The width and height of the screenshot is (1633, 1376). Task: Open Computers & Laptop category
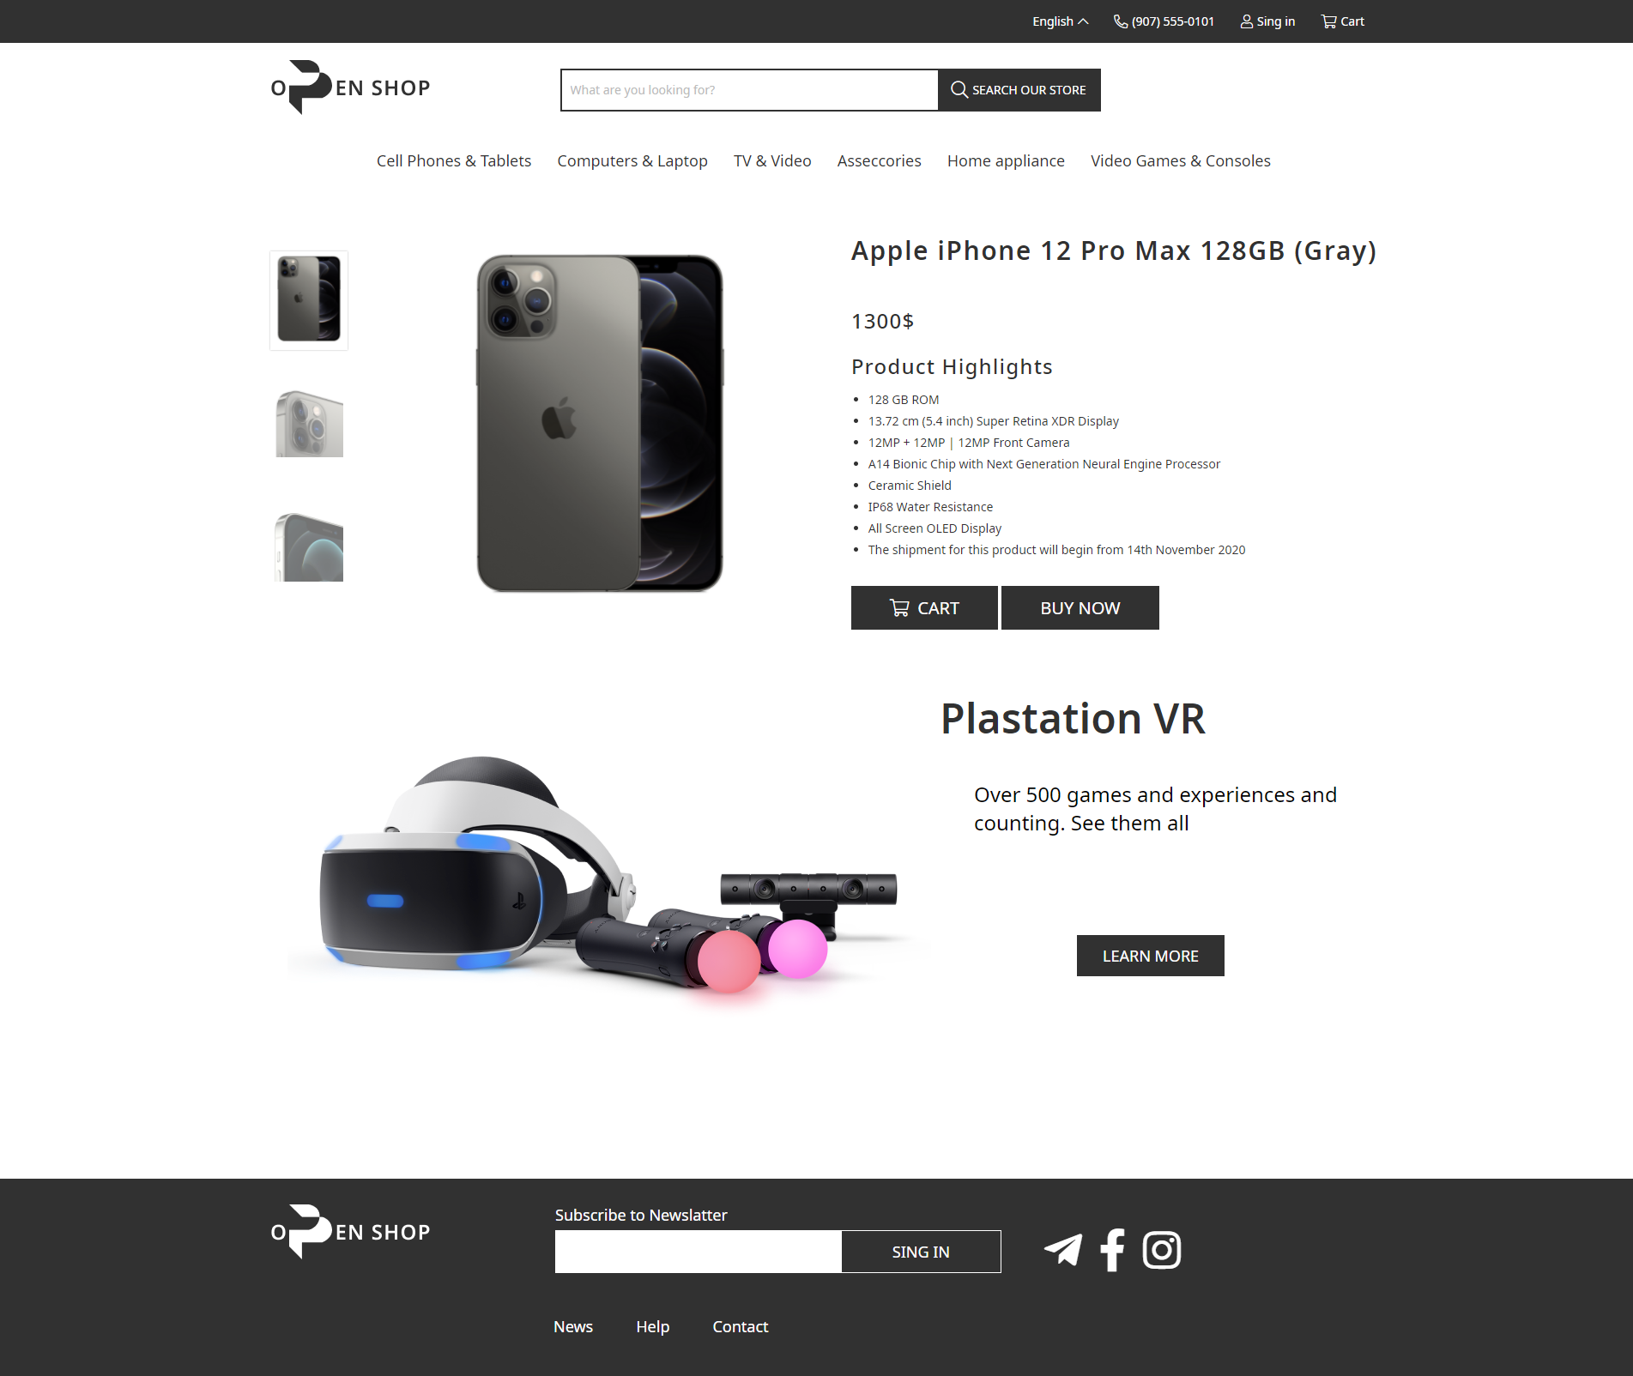coord(632,160)
